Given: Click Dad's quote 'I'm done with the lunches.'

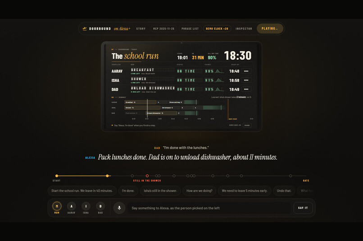Looking at the screenshot, I should coord(186,148).
